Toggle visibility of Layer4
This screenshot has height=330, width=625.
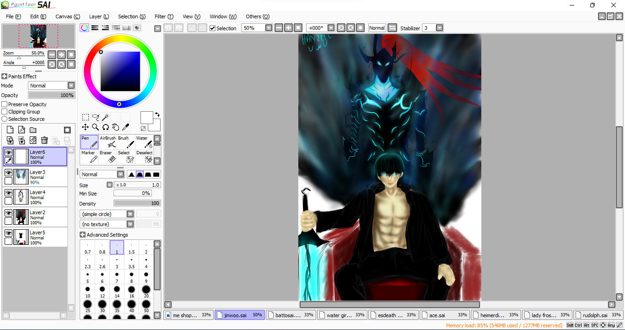click(8, 193)
